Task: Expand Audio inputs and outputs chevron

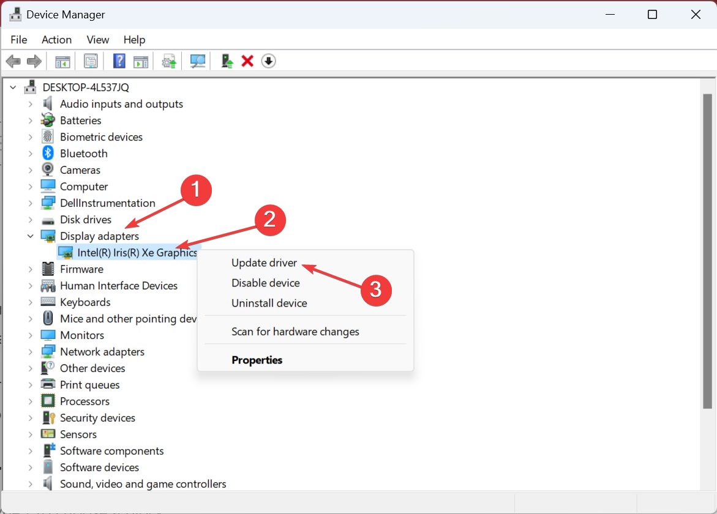Action: click(x=30, y=104)
